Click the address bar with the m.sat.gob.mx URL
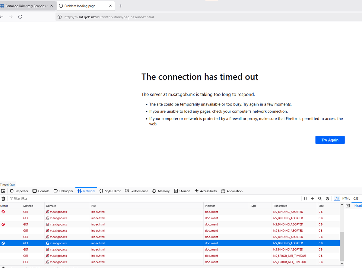362x268 pixels. tap(208, 17)
